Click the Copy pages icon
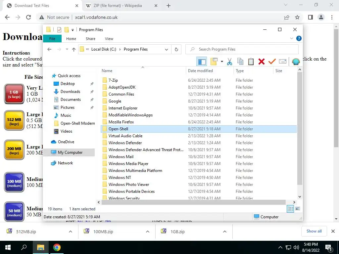 coord(240,62)
